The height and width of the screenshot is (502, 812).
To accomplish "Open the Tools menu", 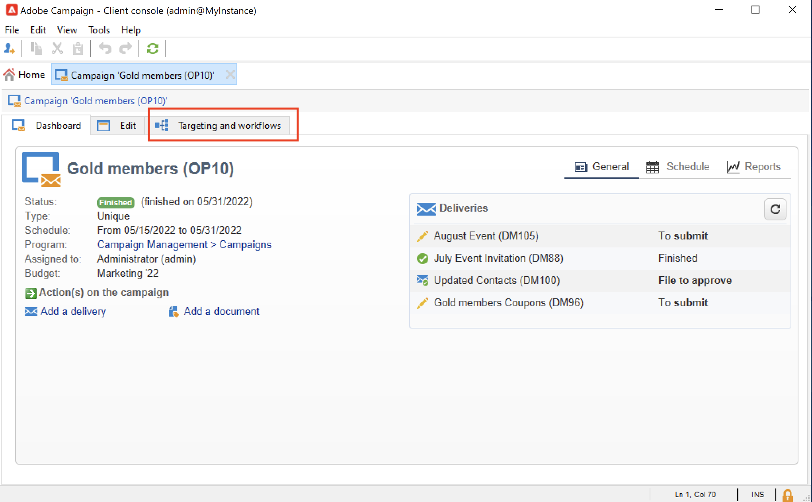I will (99, 30).
